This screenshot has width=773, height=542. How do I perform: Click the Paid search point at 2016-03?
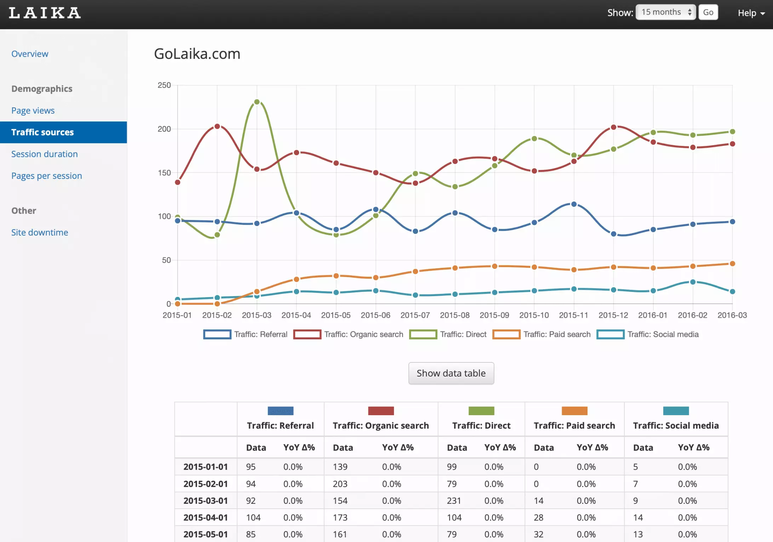pos(733,264)
